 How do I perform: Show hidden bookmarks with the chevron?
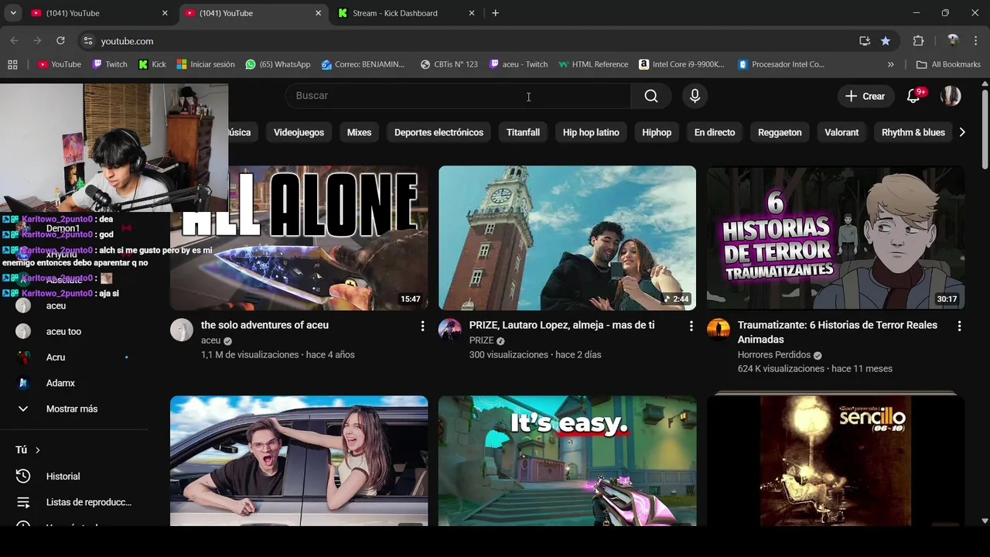click(x=890, y=64)
